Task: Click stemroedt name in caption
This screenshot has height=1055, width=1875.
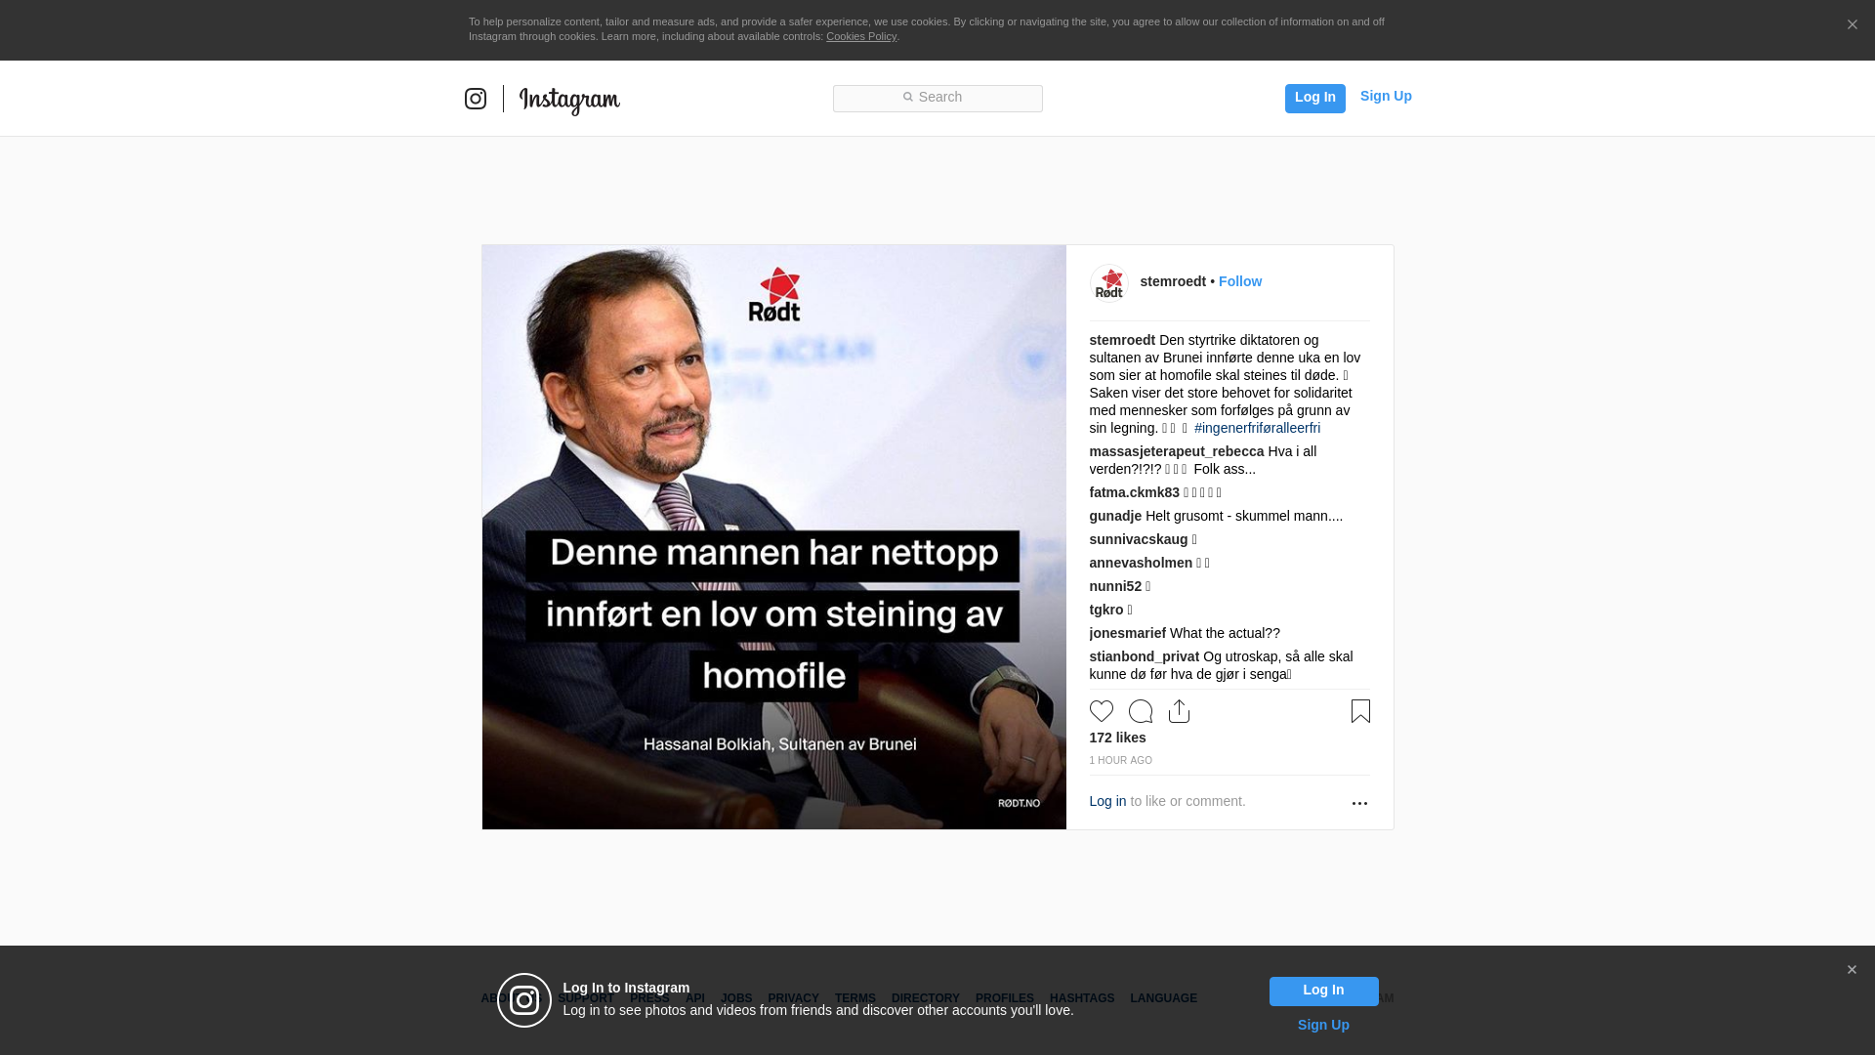Action: [x=1122, y=340]
